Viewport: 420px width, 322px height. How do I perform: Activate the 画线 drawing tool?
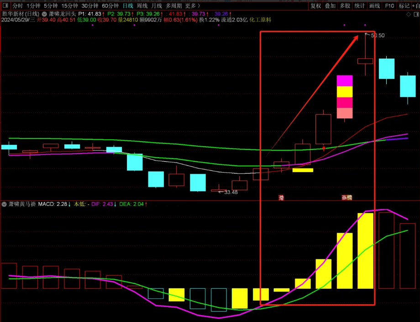(x=374, y=6)
